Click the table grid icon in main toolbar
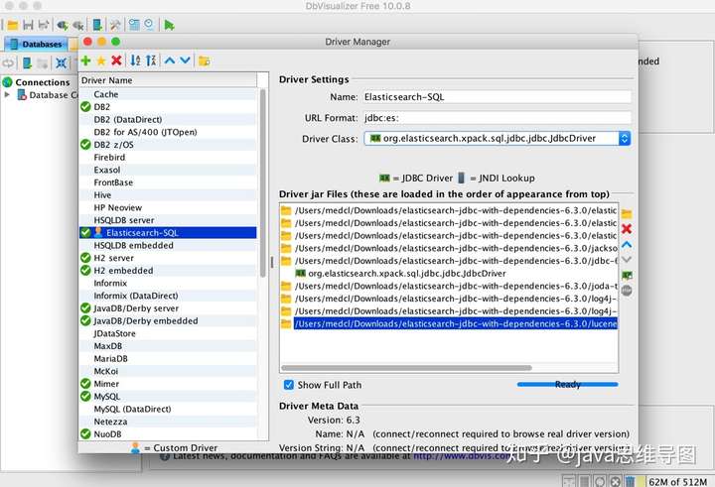 134,25
